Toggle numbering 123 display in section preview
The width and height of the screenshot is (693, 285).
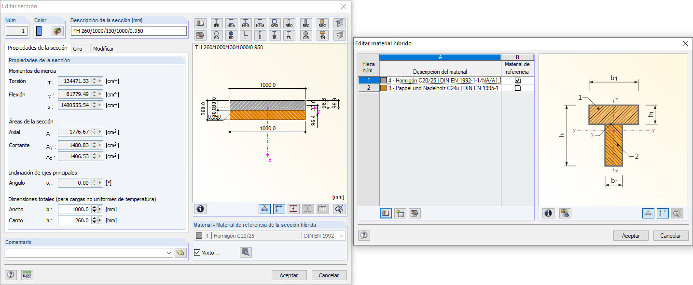click(x=322, y=209)
